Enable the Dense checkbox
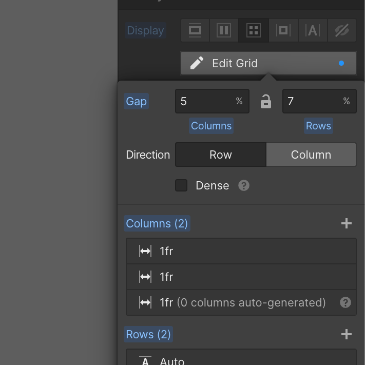 point(181,185)
